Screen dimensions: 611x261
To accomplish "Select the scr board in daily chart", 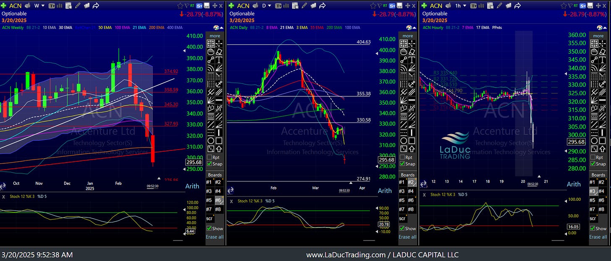I will (x=402, y=218).
